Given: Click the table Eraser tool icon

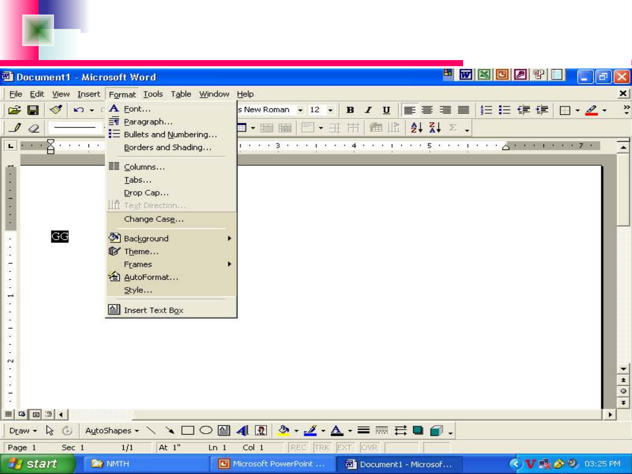Looking at the screenshot, I should point(34,128).
